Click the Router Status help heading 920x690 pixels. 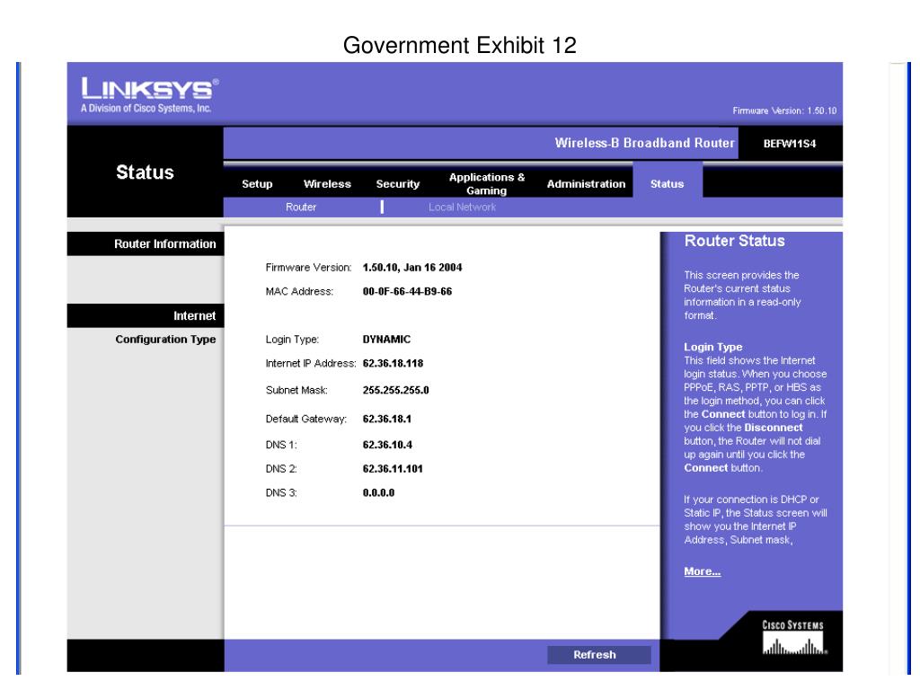pyautogui.click(x=734, y=241)
